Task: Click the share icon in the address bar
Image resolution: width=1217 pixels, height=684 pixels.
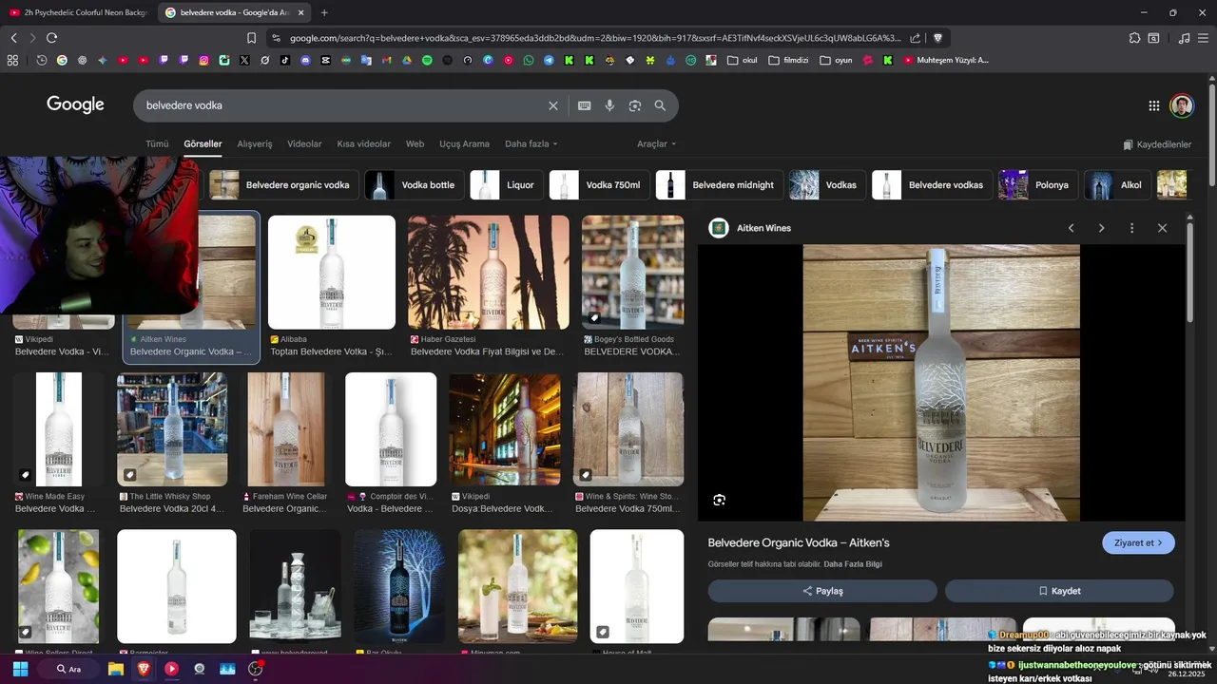Action: (x=915, y=38)
